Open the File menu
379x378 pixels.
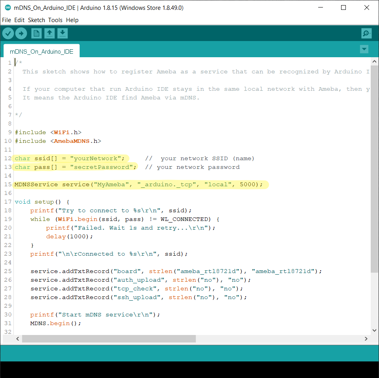(6, 20)
